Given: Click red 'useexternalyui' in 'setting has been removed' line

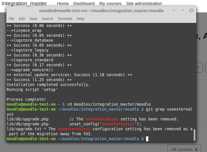Looking at the screenshot, I should [x=102, y=119].
